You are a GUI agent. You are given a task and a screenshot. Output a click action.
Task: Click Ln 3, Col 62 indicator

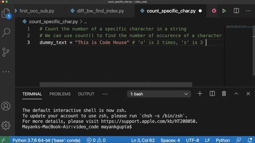point(143,140)
